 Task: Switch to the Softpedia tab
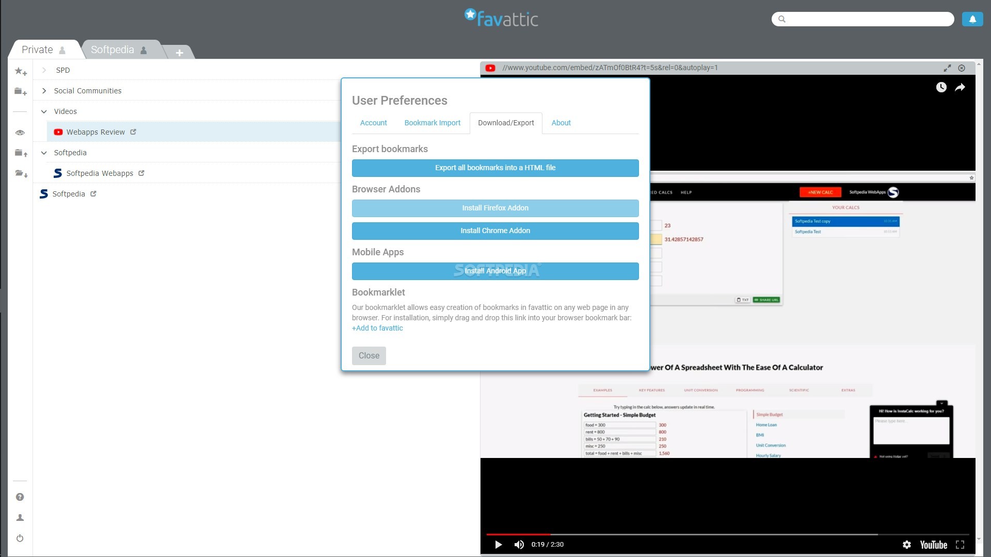(x=119, y=50)
